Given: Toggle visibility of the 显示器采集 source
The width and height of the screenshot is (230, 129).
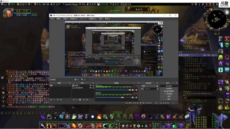Looking at the screenshot, I should (x=91, y=88).
